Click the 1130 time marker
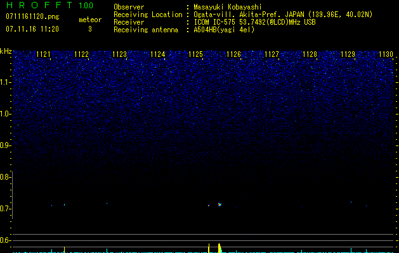Image resolution: width=399 pixels, height=253 pixels. point(386,54)
